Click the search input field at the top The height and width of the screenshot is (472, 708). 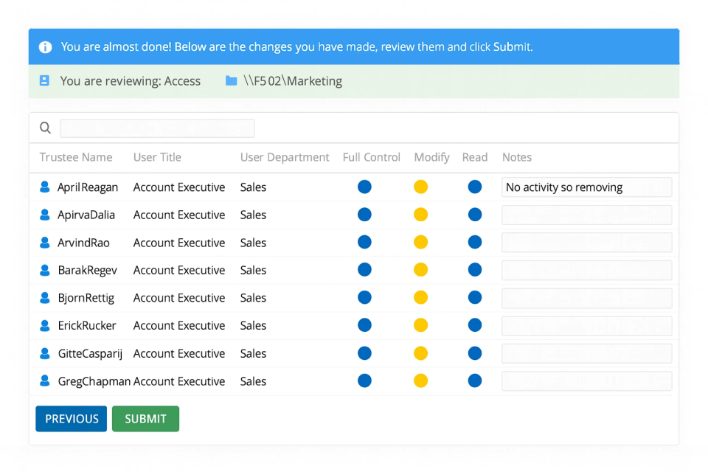(157, 128)
